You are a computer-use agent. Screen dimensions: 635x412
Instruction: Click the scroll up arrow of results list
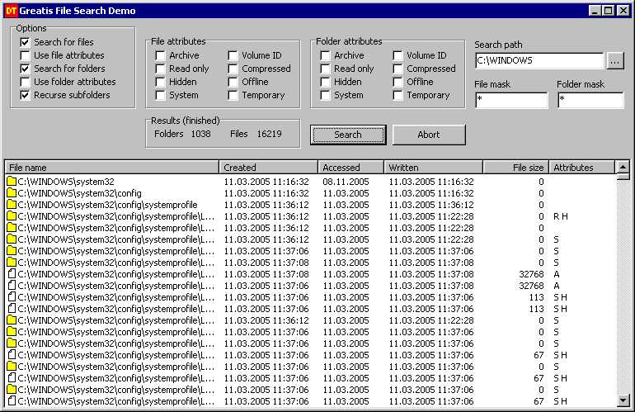point(623,168)
